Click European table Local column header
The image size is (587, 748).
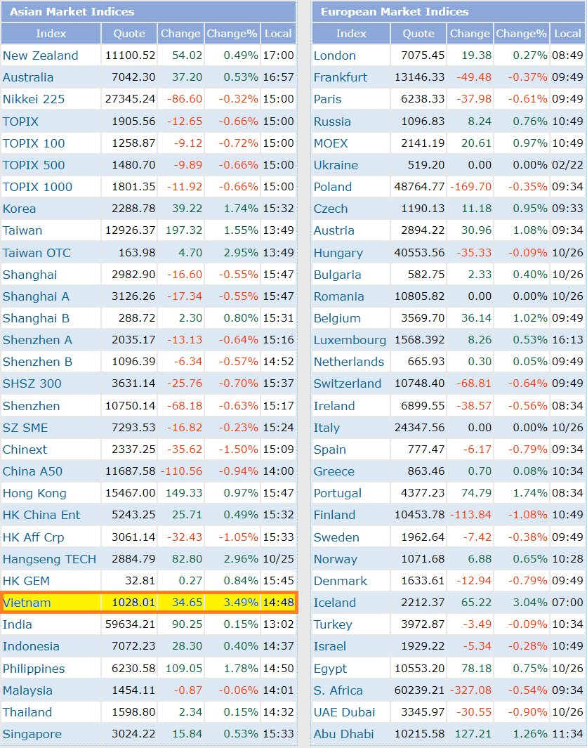[567, 34]
